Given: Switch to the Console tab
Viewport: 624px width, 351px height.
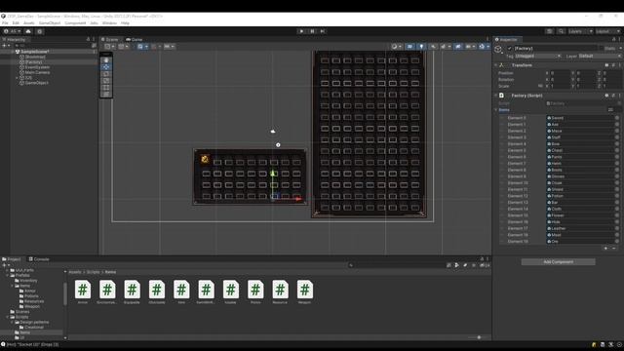Looking at the screenshot, I should coord(39,259).
